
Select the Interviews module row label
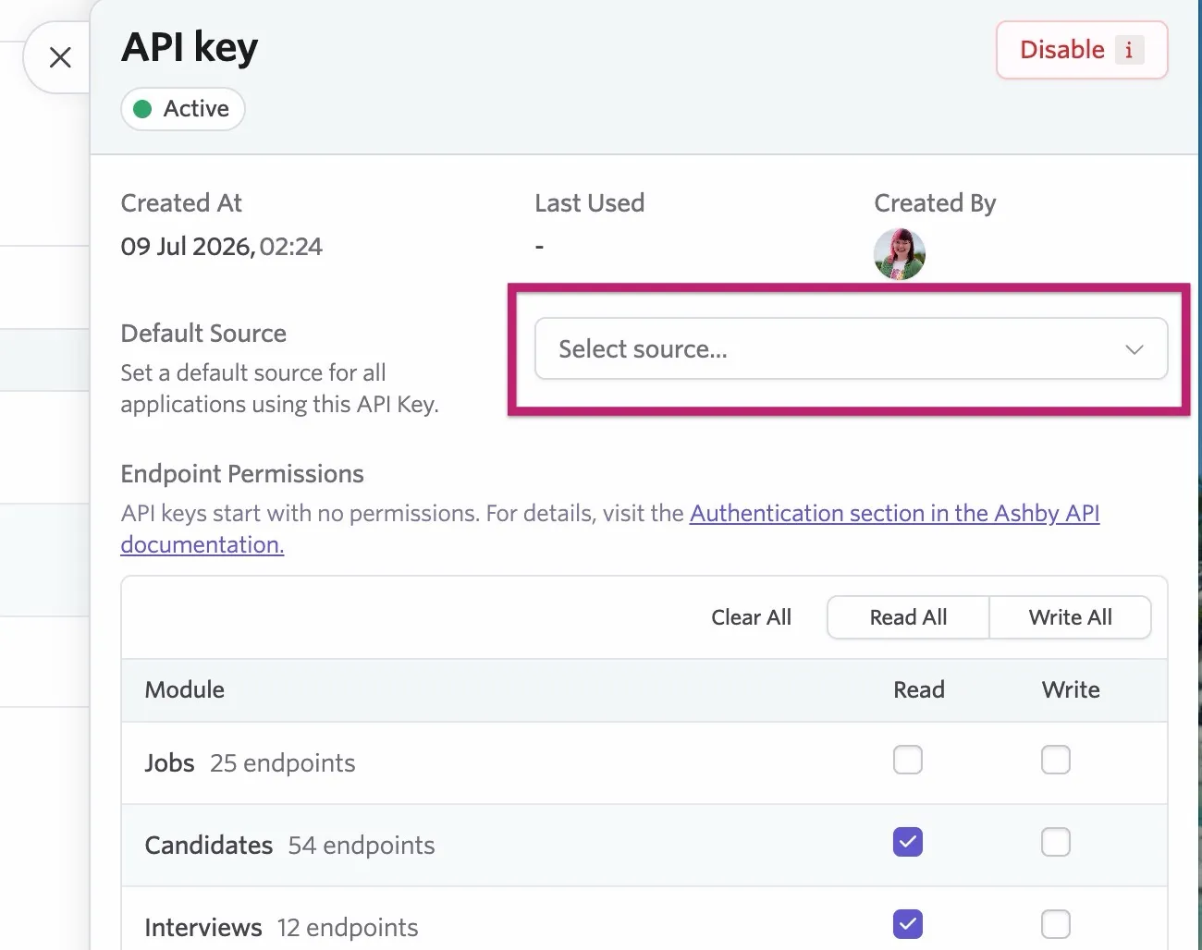coord(203,928)
